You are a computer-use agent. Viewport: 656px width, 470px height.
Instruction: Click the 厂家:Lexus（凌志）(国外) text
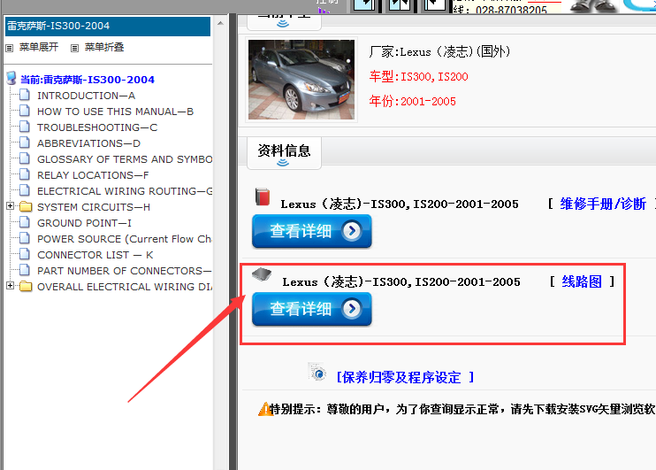click(439, 51)
